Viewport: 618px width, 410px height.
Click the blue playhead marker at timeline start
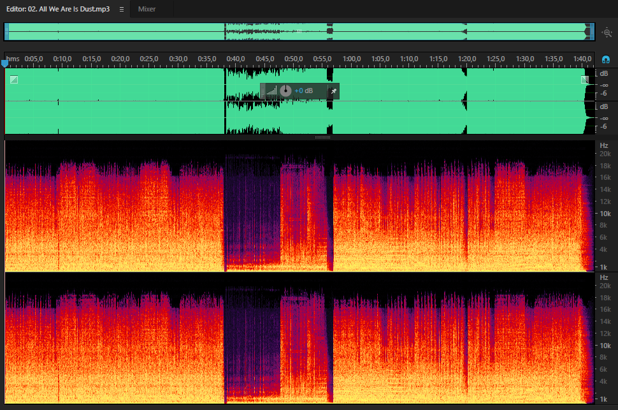coord(4,63)
